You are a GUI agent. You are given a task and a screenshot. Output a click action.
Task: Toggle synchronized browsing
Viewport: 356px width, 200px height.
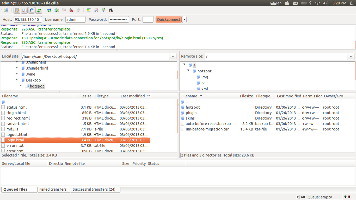point(103,10)
